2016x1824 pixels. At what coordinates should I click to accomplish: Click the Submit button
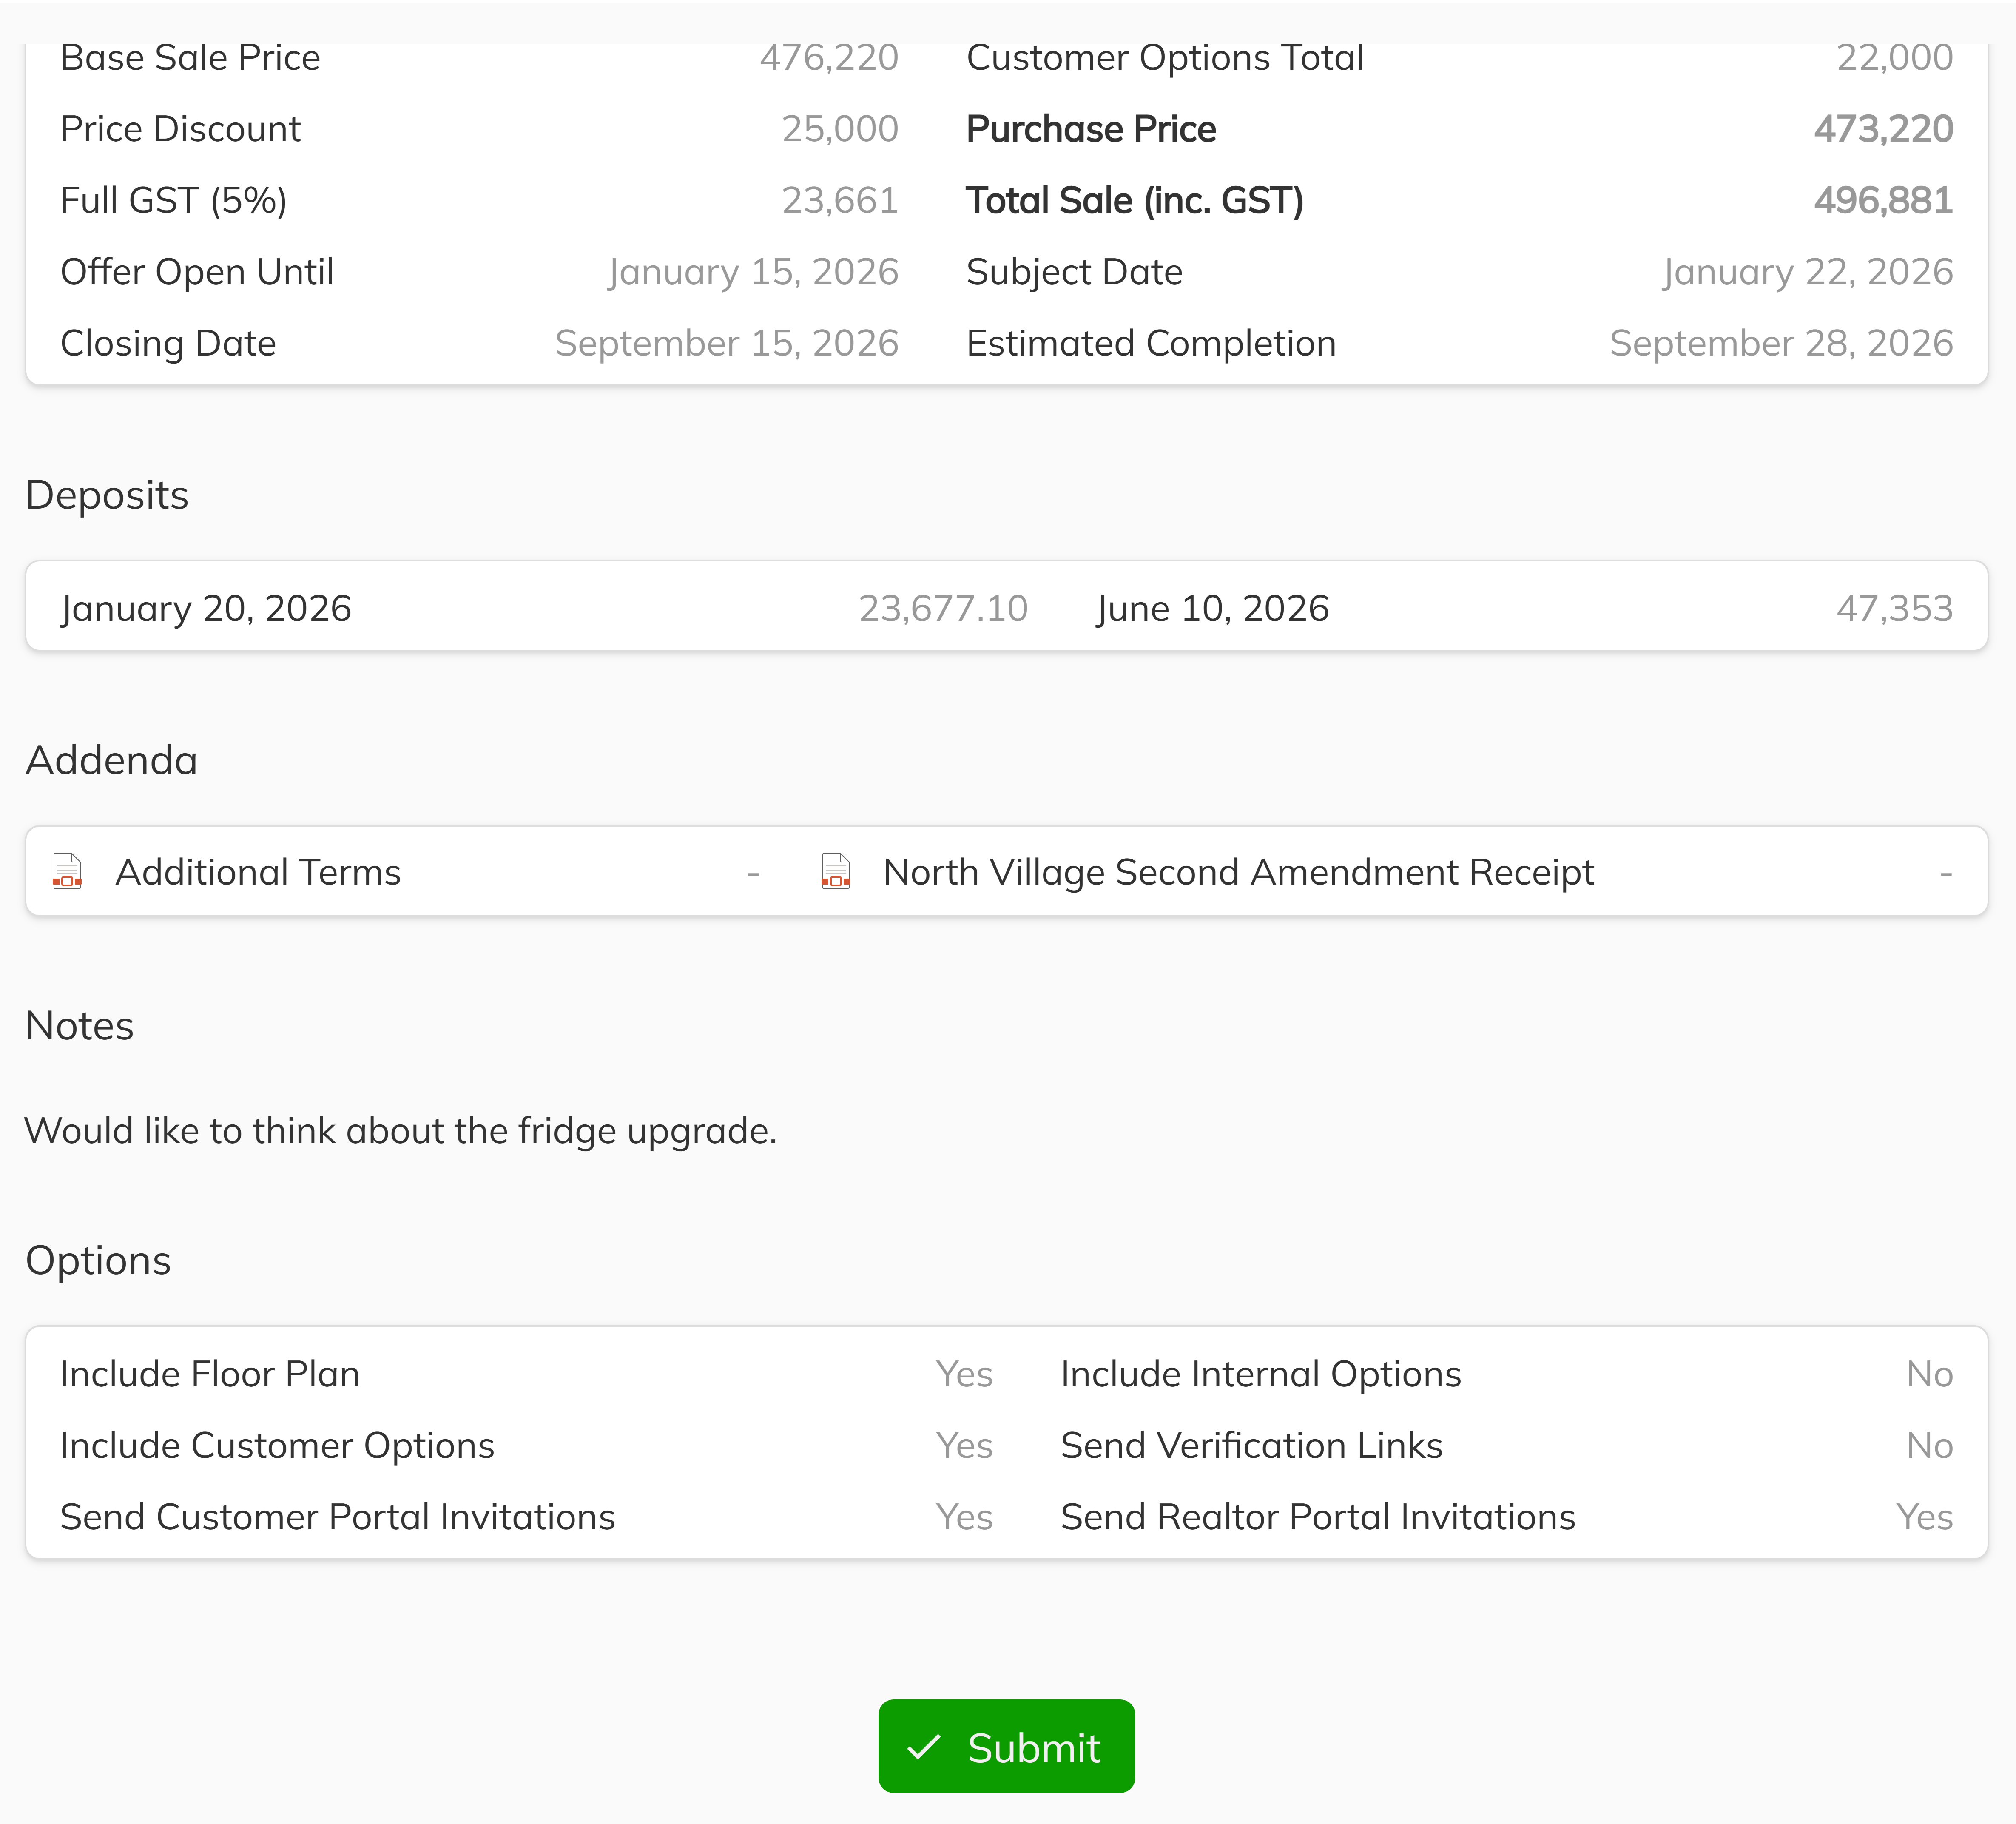click(x=1006, y=1747)
